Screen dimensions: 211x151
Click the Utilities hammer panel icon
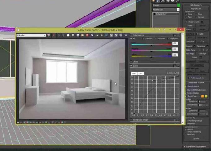pyautogui.click(x=178, y=1)
